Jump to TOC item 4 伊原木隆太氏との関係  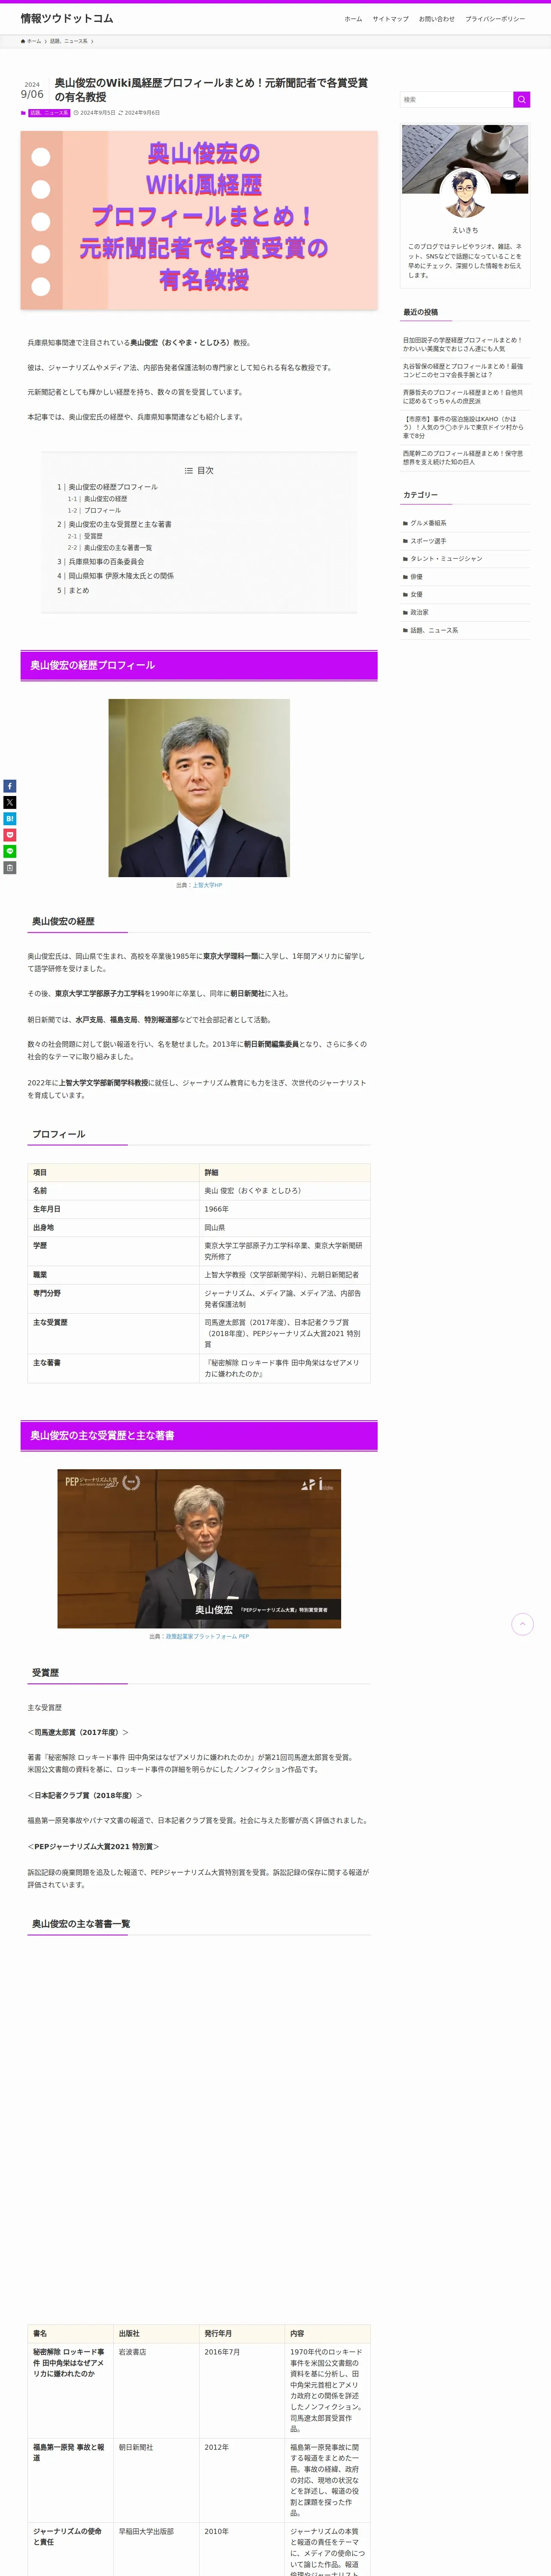tap(121, 576)
